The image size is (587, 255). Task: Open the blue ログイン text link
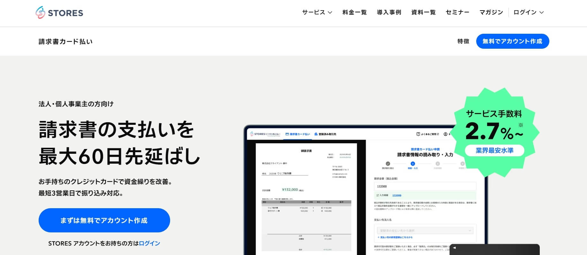[x=149, y=243]
